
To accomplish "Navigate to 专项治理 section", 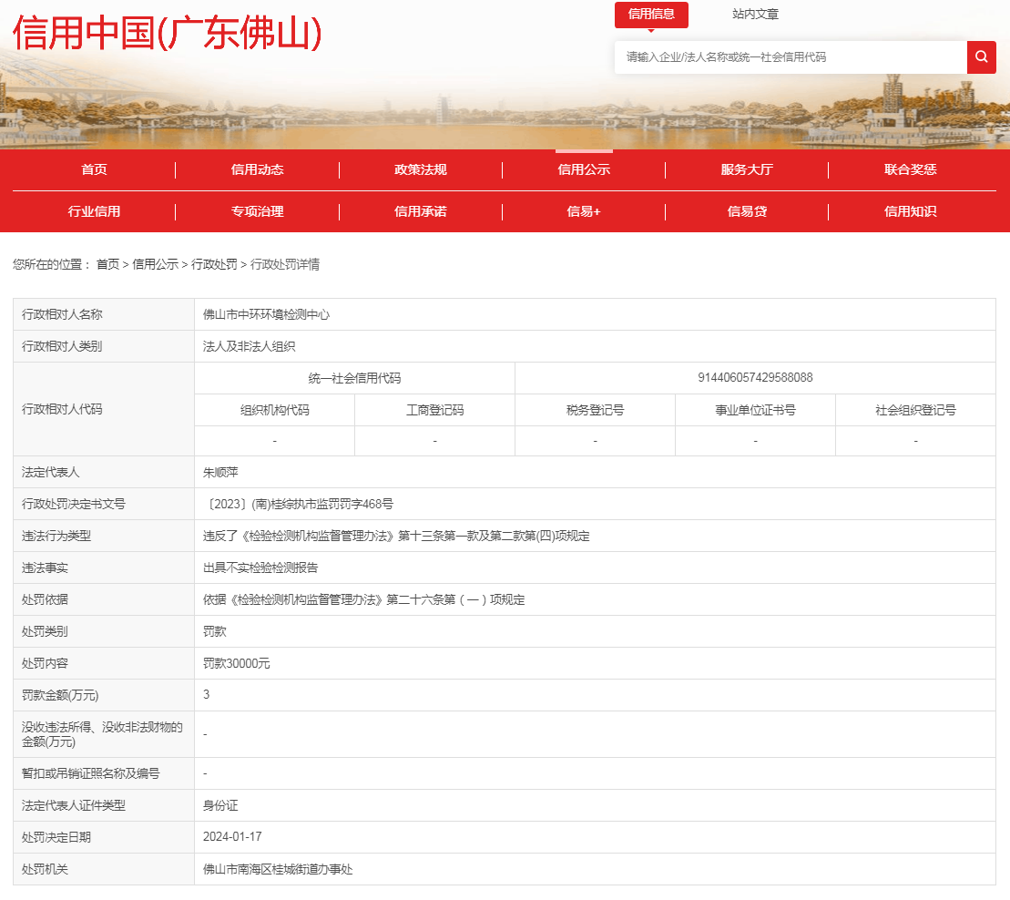I will pyautogui.click(x=257, y=211).
